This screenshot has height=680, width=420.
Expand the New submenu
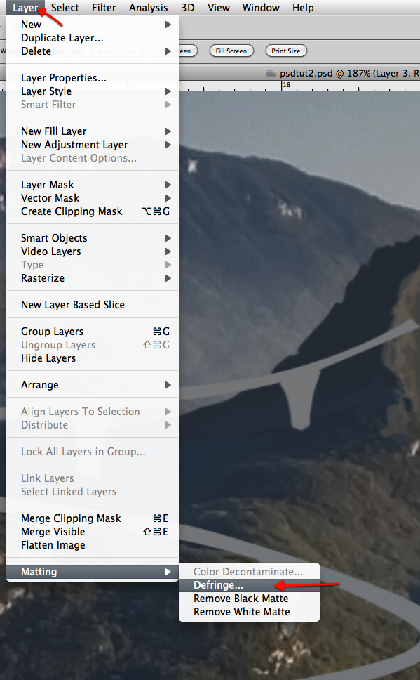93,25
